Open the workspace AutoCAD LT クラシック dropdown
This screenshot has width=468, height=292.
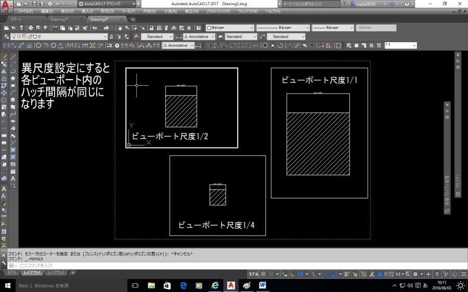pyautogui.click(x=107, y=4)
